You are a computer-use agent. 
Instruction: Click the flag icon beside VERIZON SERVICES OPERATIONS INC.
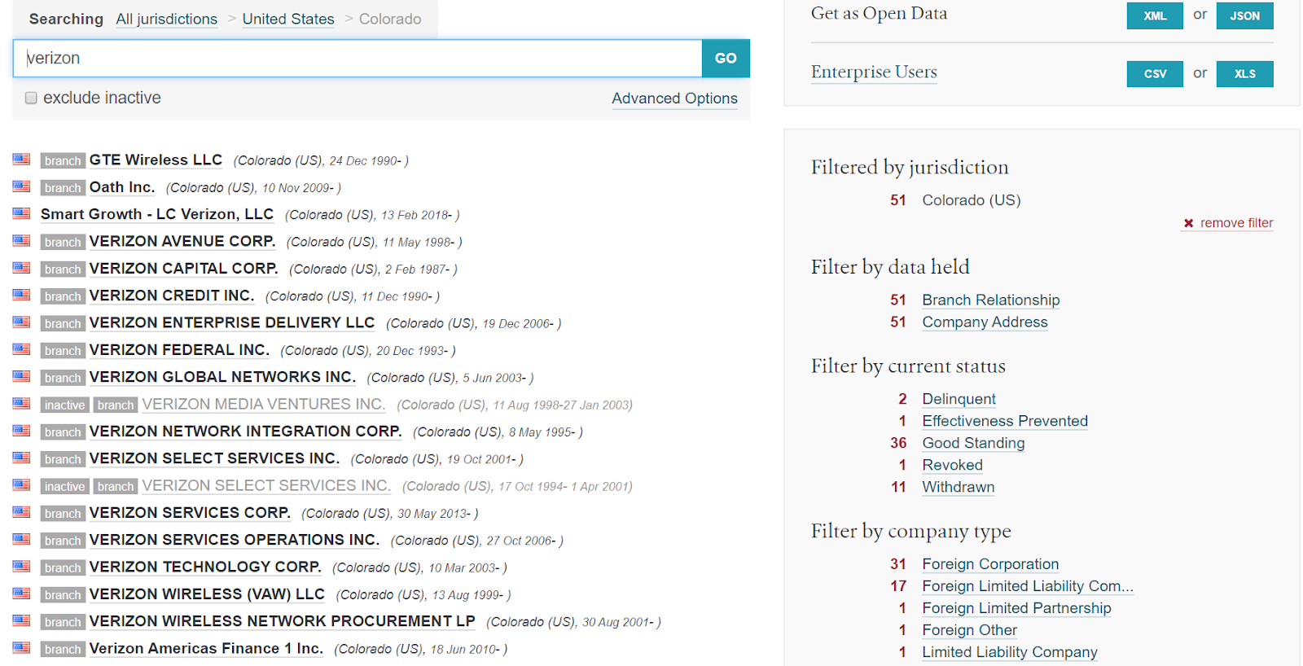pos(21,539)
